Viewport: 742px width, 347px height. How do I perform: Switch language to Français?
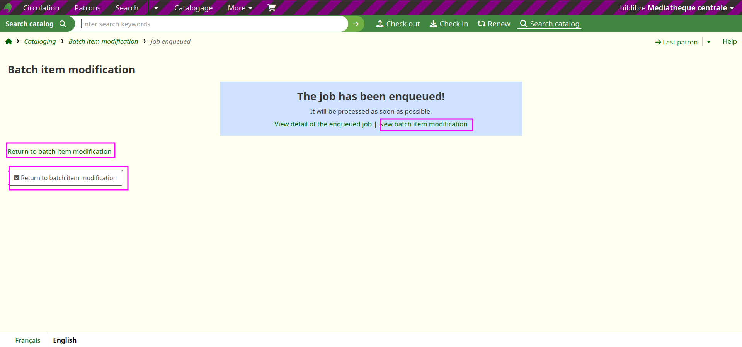pyautogui.click(x=28, y=340)
